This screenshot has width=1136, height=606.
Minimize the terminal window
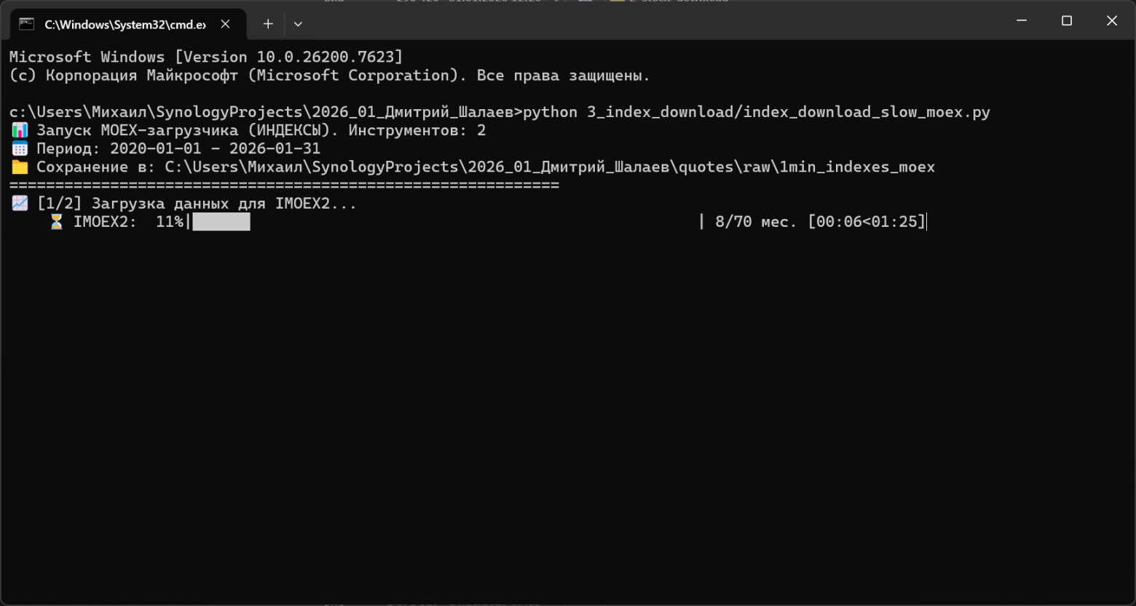pos(1022,21)
